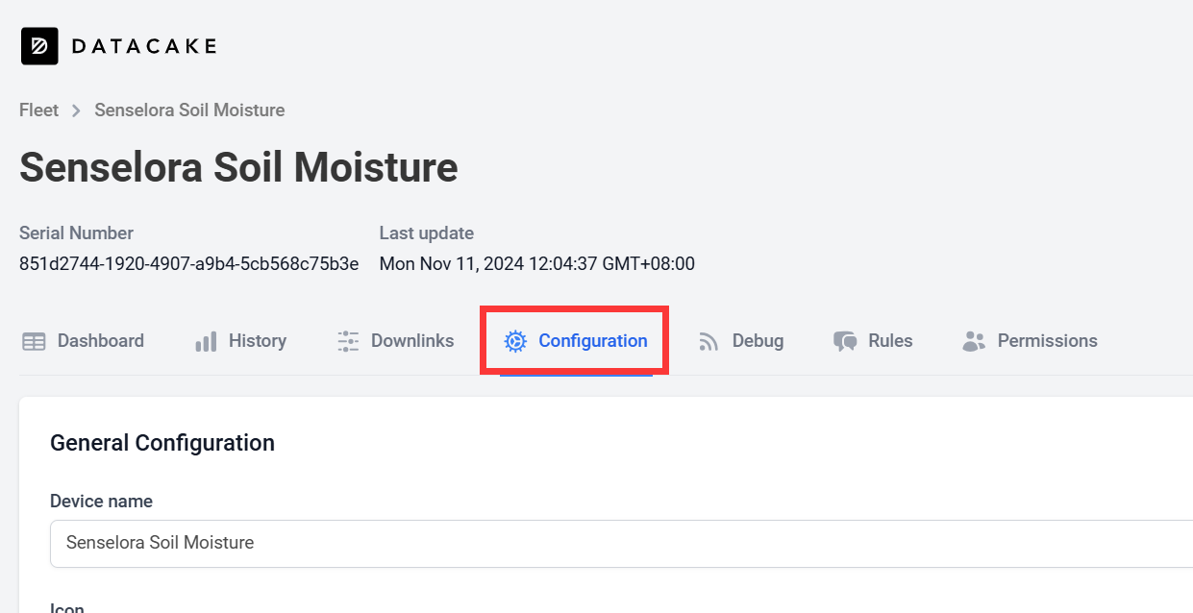
Task: Open the Dashboard tab label
Action: tap(101, 341)
